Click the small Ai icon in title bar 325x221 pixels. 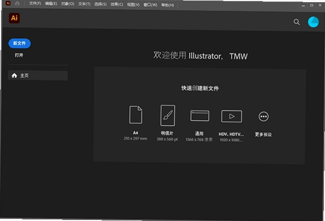pyautogui.click(x=8, y=3)
